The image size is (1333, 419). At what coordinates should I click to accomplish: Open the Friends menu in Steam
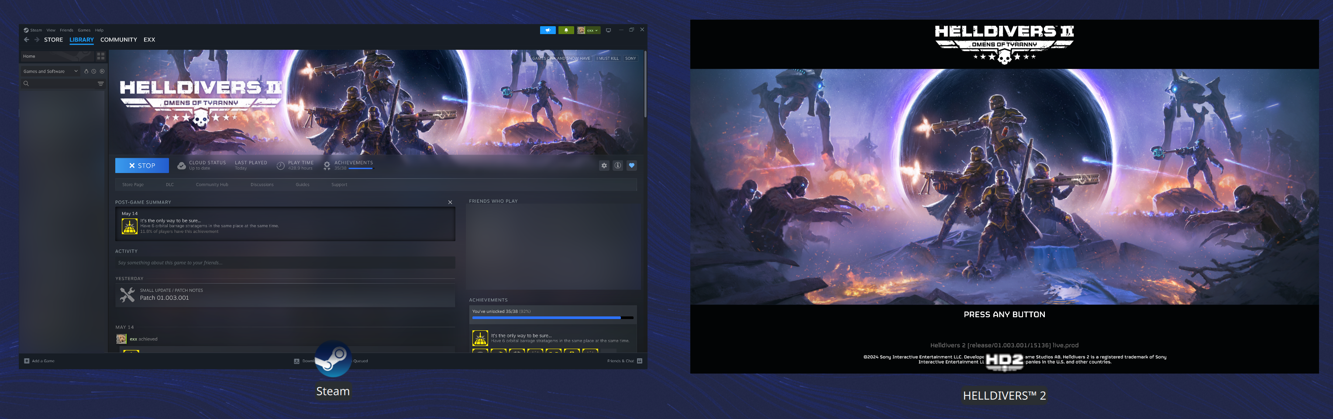[66, 30]
